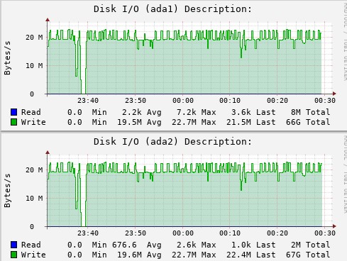
Task: Click the ada1 Write legend label
Action: (33, 122)
